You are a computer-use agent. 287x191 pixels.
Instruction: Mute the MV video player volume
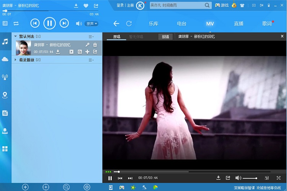(x=238, y=178)
